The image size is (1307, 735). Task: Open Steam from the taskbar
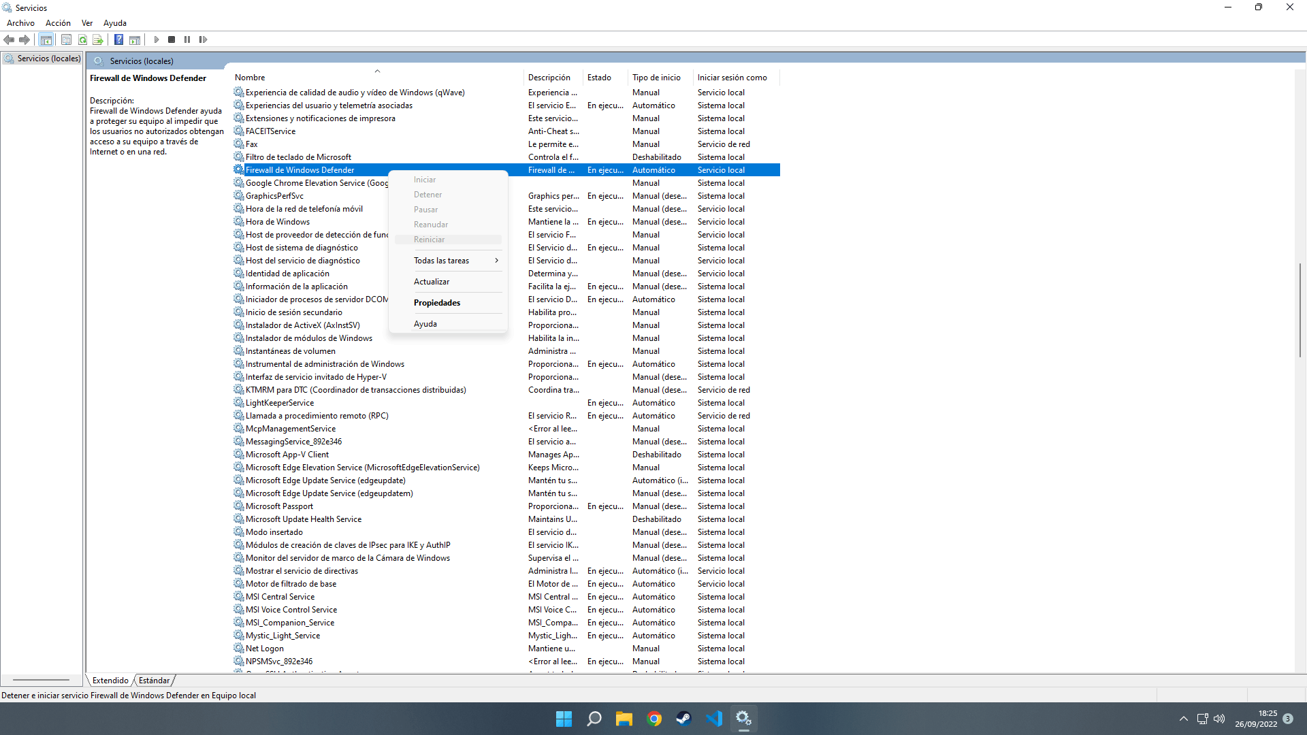tap(683, 719)
